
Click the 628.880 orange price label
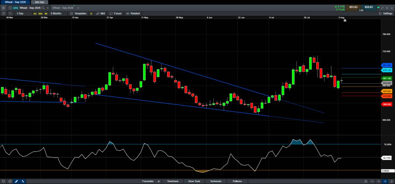pos(386,91)
